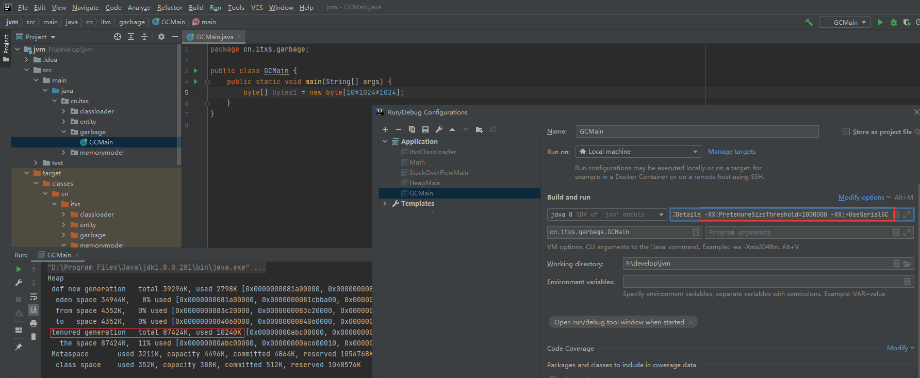Expand the memorymodel package under src
This screenshot has width=920, height=378.
point(63,153)
